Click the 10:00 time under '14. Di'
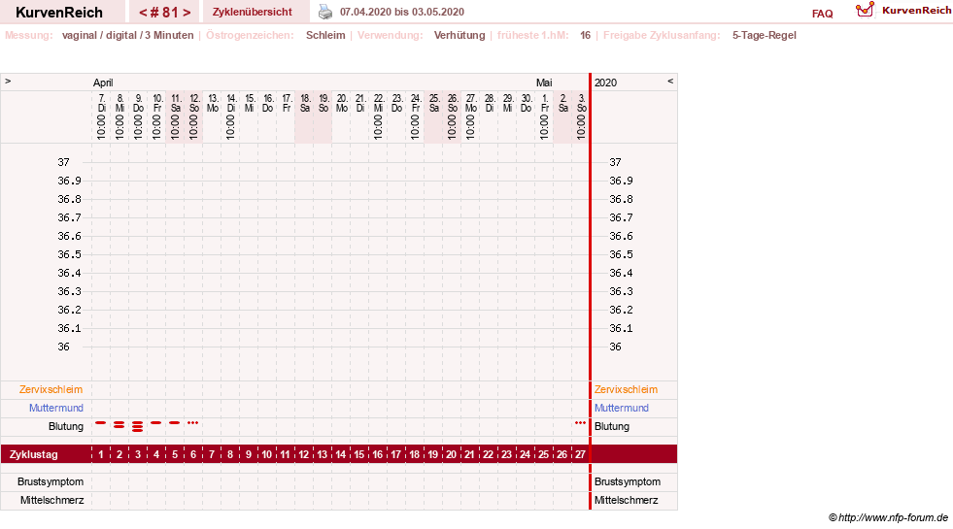The image size is (953, 529). tap(229, 127)
